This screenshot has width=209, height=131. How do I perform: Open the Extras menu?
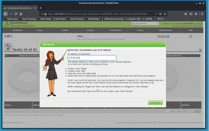tap(140, 30)
